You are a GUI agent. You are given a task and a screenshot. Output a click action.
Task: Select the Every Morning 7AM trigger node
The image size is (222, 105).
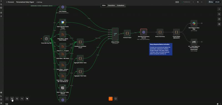tap(46, 39)
